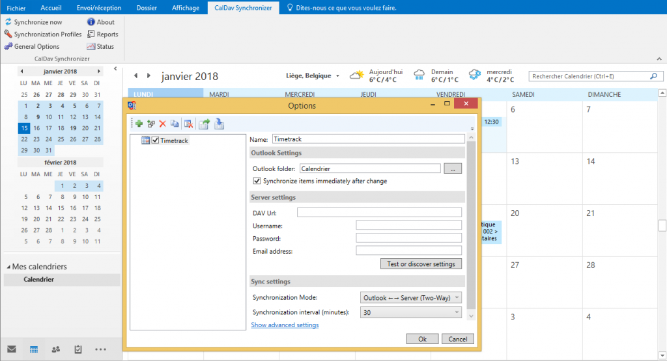This screenshot has width=667, height=361.
Task: Open the Synchronization Mode dropdown
Action: coord(411,297)
